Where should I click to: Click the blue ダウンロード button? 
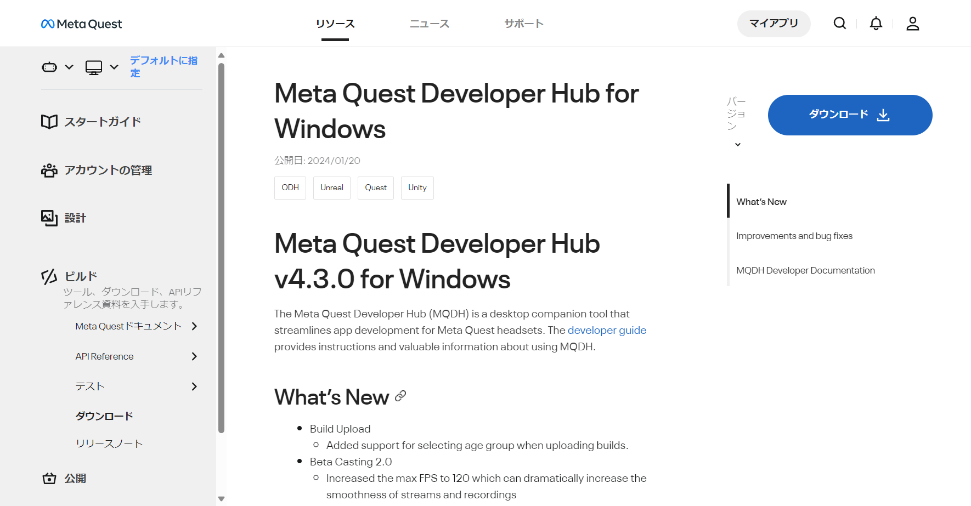click(x=849, y=115)
